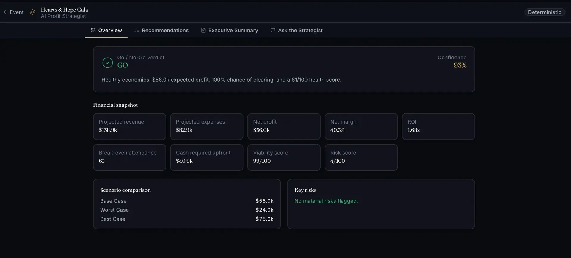Click the Best Case $75.0k amount
571x258 pixels.
pyautogui.click(x=264, y=219)
